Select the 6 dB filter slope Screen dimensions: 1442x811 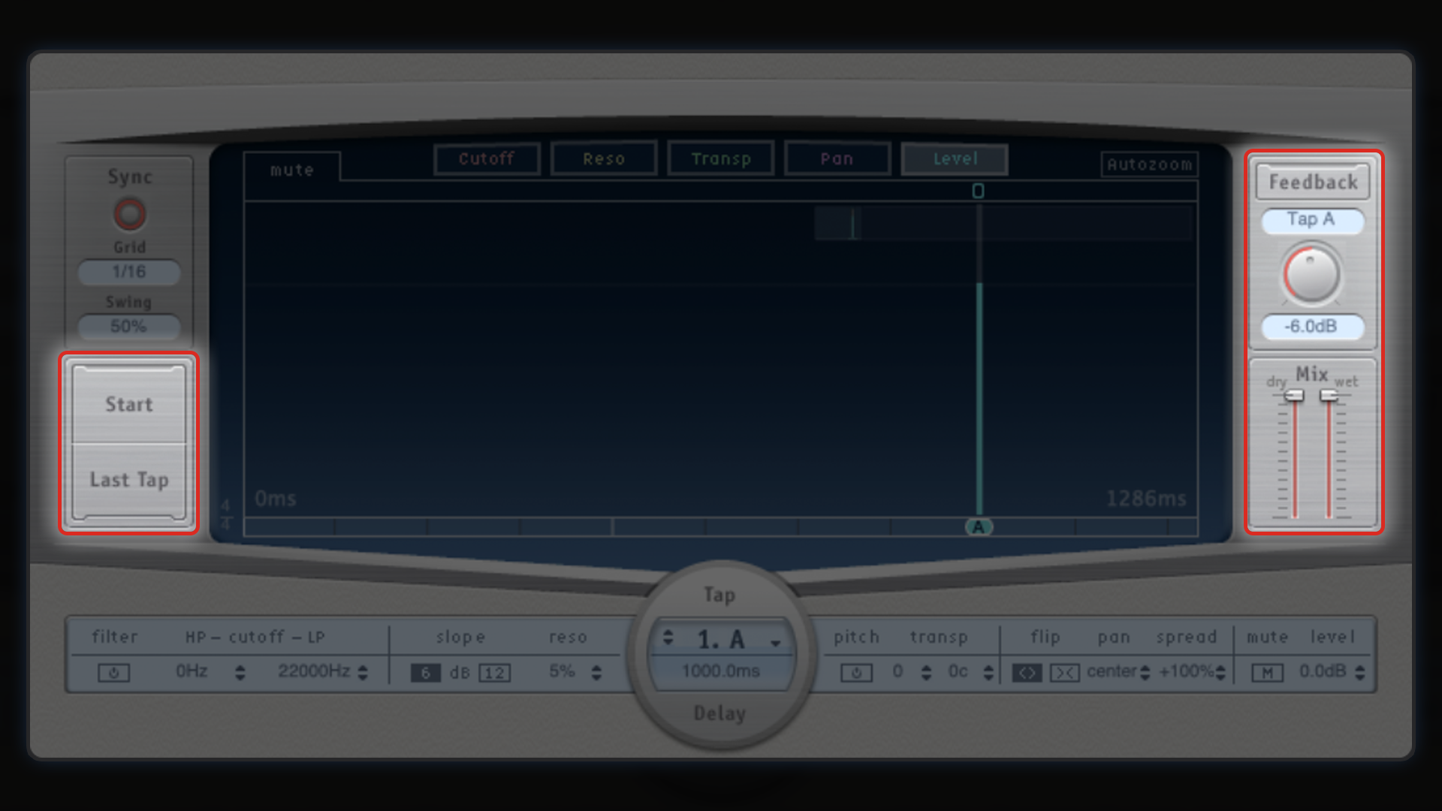pyautogui.click(x=425, y=673)
